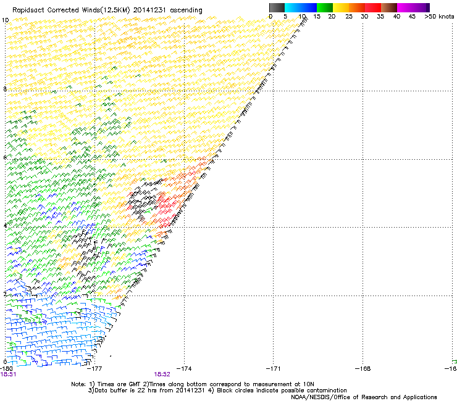The width and height of the screenshot is (457, 401).
Task: Click the longitude label '-171'
Action: point(274,369)
